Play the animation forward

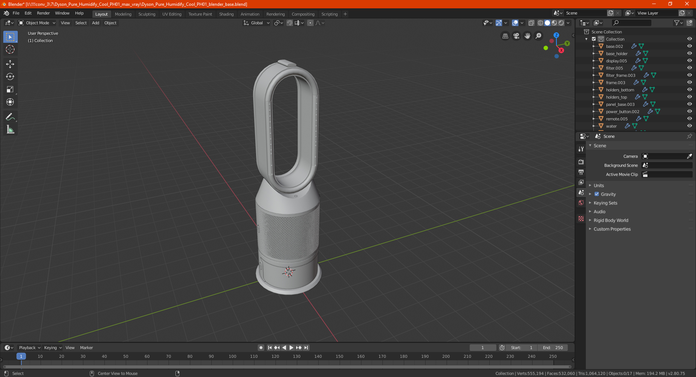291,348
